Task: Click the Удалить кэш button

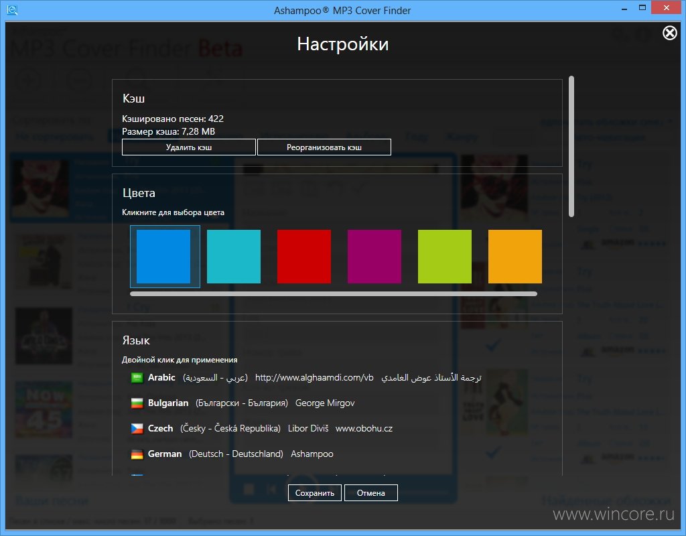Action: coord(188,147)
